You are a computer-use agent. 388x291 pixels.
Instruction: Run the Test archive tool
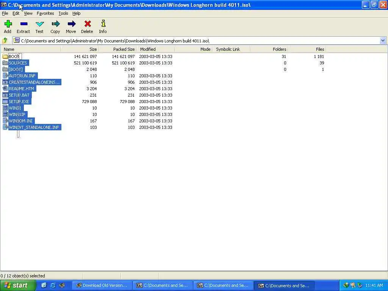(x=39, y=24)
